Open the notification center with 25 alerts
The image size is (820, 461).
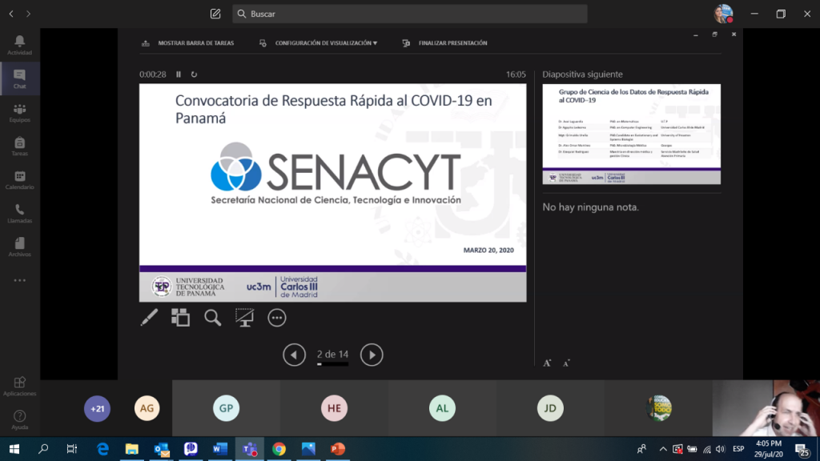[802, 449]
